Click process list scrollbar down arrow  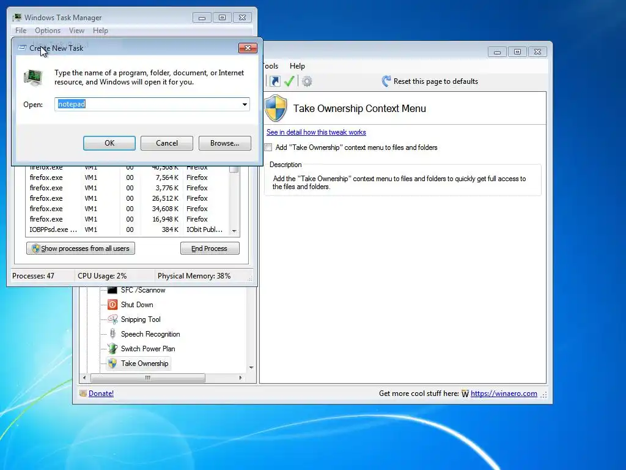[234, 231]
